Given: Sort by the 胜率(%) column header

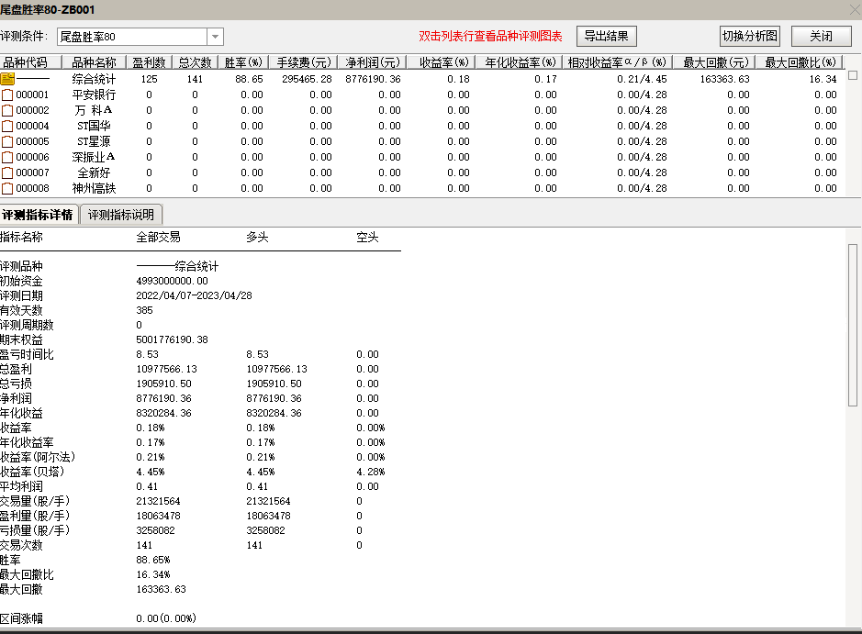Looking at the screenshot, I should 243,62.
